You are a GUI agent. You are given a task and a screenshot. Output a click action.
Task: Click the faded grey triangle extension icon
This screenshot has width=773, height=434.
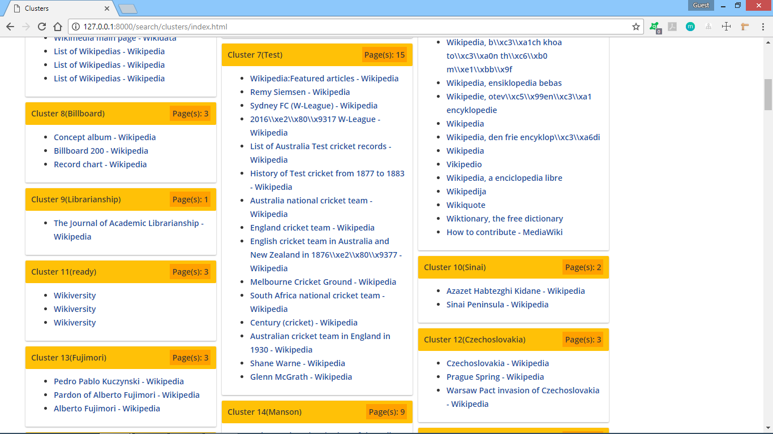pos(708,27)
